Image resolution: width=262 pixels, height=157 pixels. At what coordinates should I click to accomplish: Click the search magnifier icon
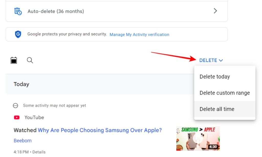pyautogui.click(x=30, y=60)
